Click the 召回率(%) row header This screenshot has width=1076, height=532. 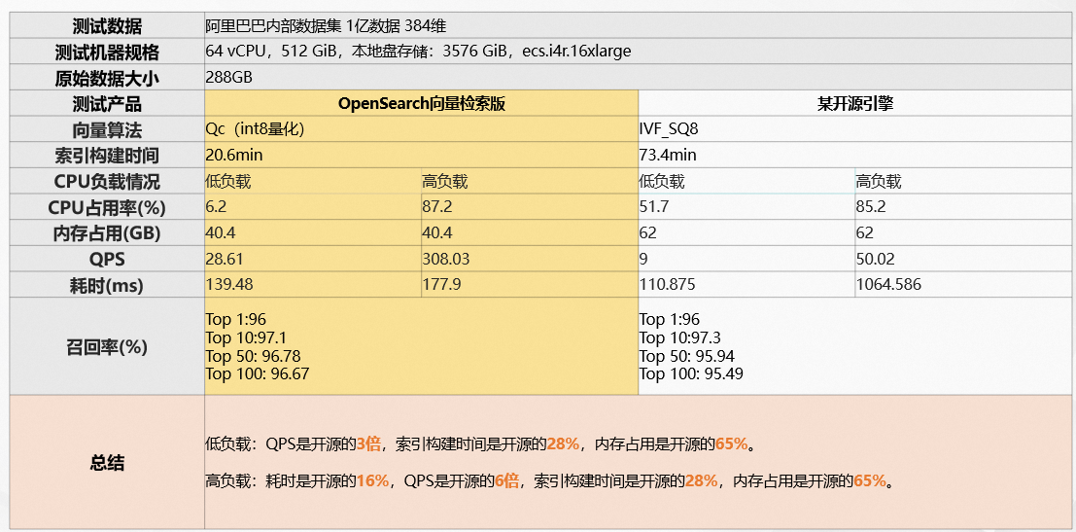[107, 346]
